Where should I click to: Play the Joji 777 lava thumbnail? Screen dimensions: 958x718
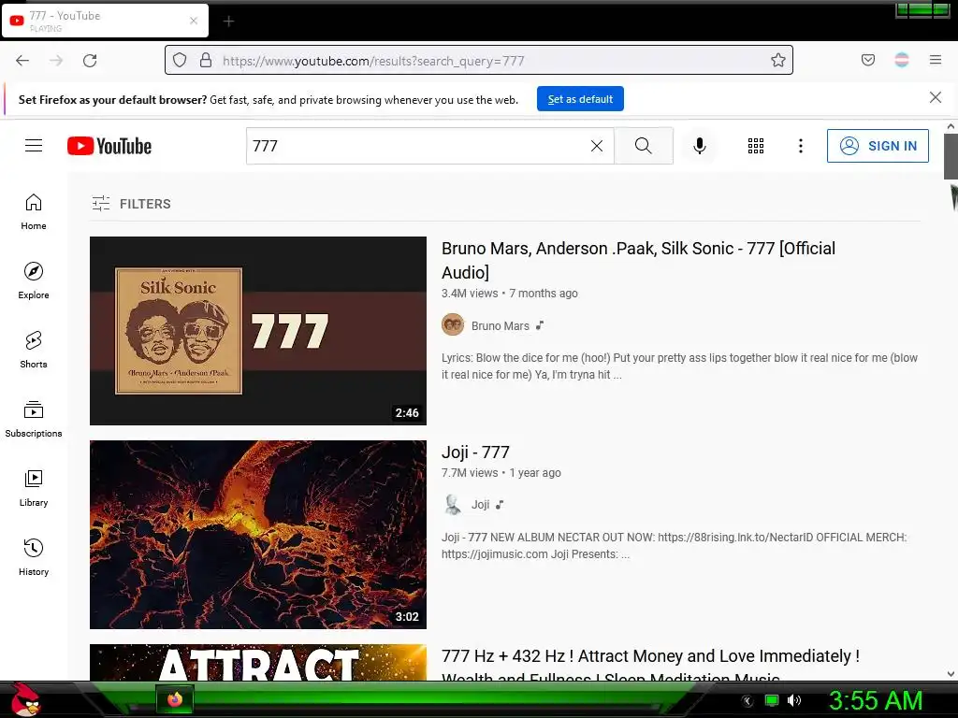coord(258,534)
